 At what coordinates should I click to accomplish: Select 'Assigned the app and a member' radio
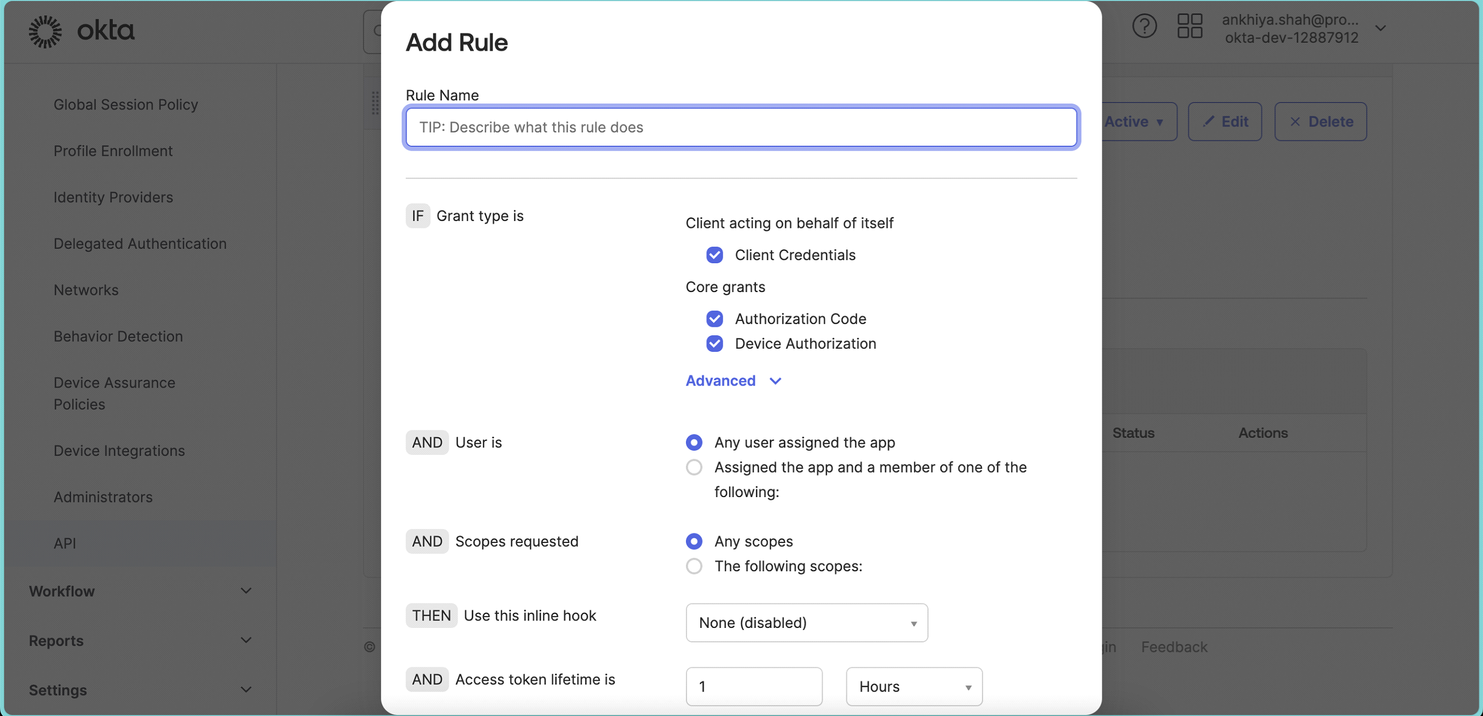[694, 467]
